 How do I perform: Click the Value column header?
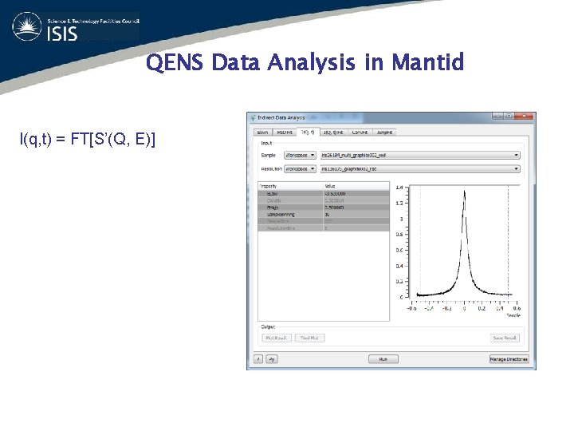pyautogui.click(x=356, y=186)
